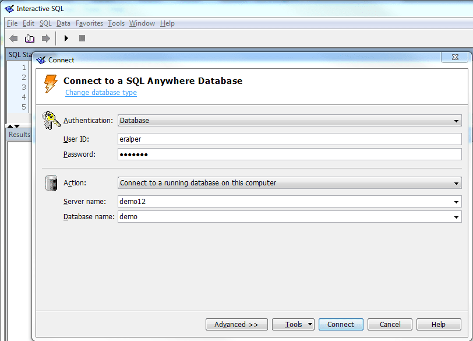Click line number 5 in SQL editor
The image size is (473, 341).
coord(24,107)
